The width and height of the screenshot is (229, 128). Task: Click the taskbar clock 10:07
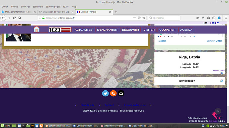[222, 126]
